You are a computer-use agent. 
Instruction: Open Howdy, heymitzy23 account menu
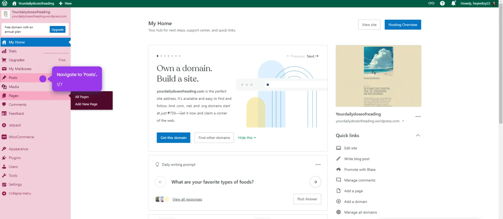pyautogui.click(x=478, y=3)
